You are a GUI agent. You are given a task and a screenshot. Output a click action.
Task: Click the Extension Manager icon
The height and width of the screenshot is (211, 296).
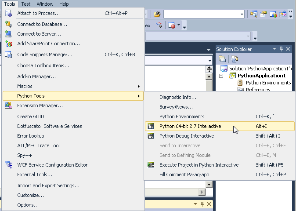(8, 105)
